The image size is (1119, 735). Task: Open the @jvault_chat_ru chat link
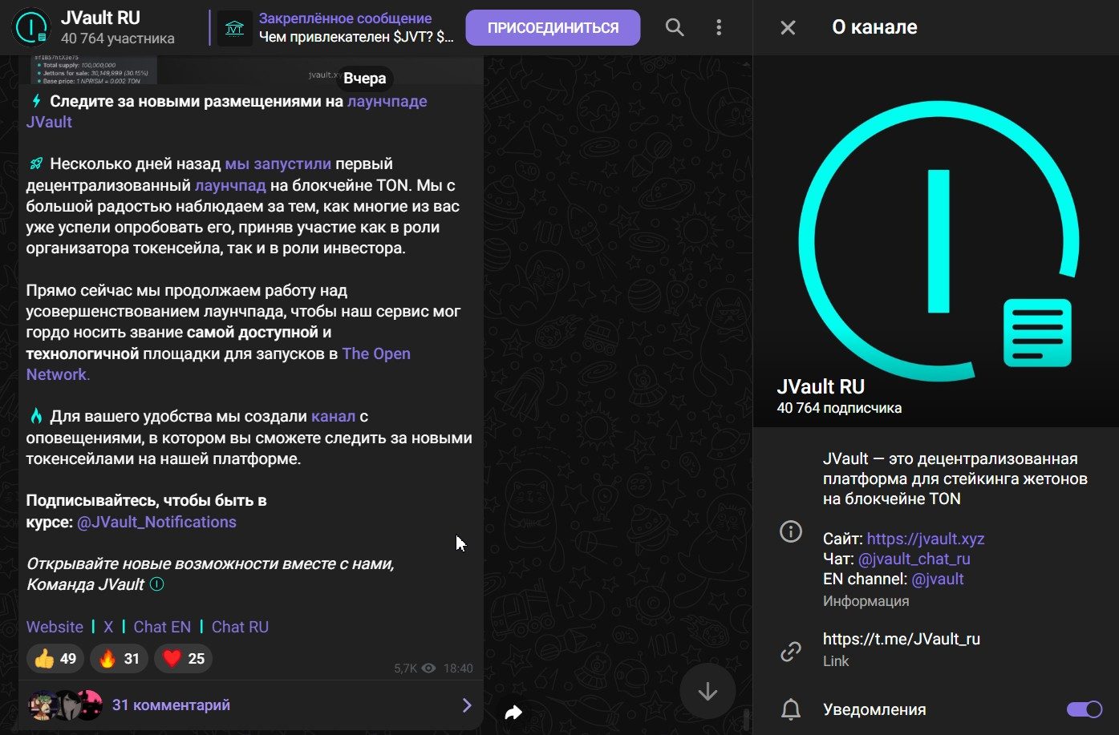(914, 559)
